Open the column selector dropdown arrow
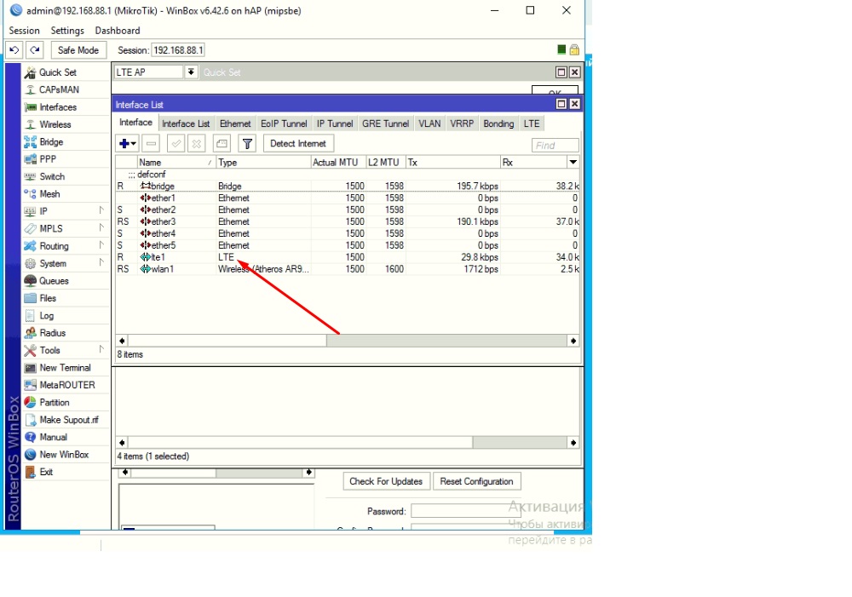 (x=573, y=162)
